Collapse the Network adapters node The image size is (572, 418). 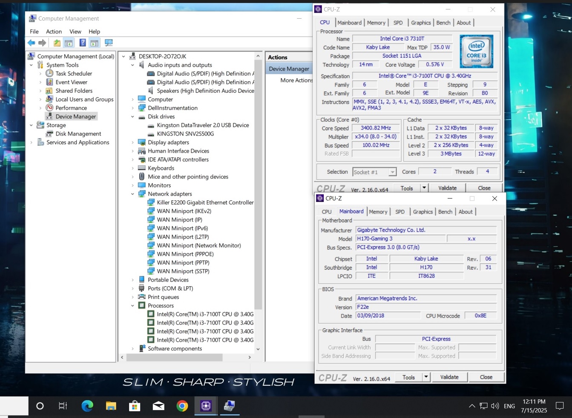[132, 194]
